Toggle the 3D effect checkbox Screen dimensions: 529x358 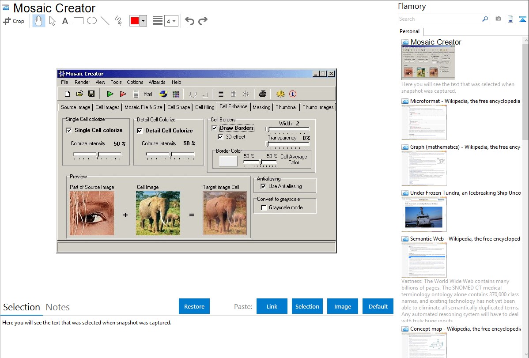point(220,137)
